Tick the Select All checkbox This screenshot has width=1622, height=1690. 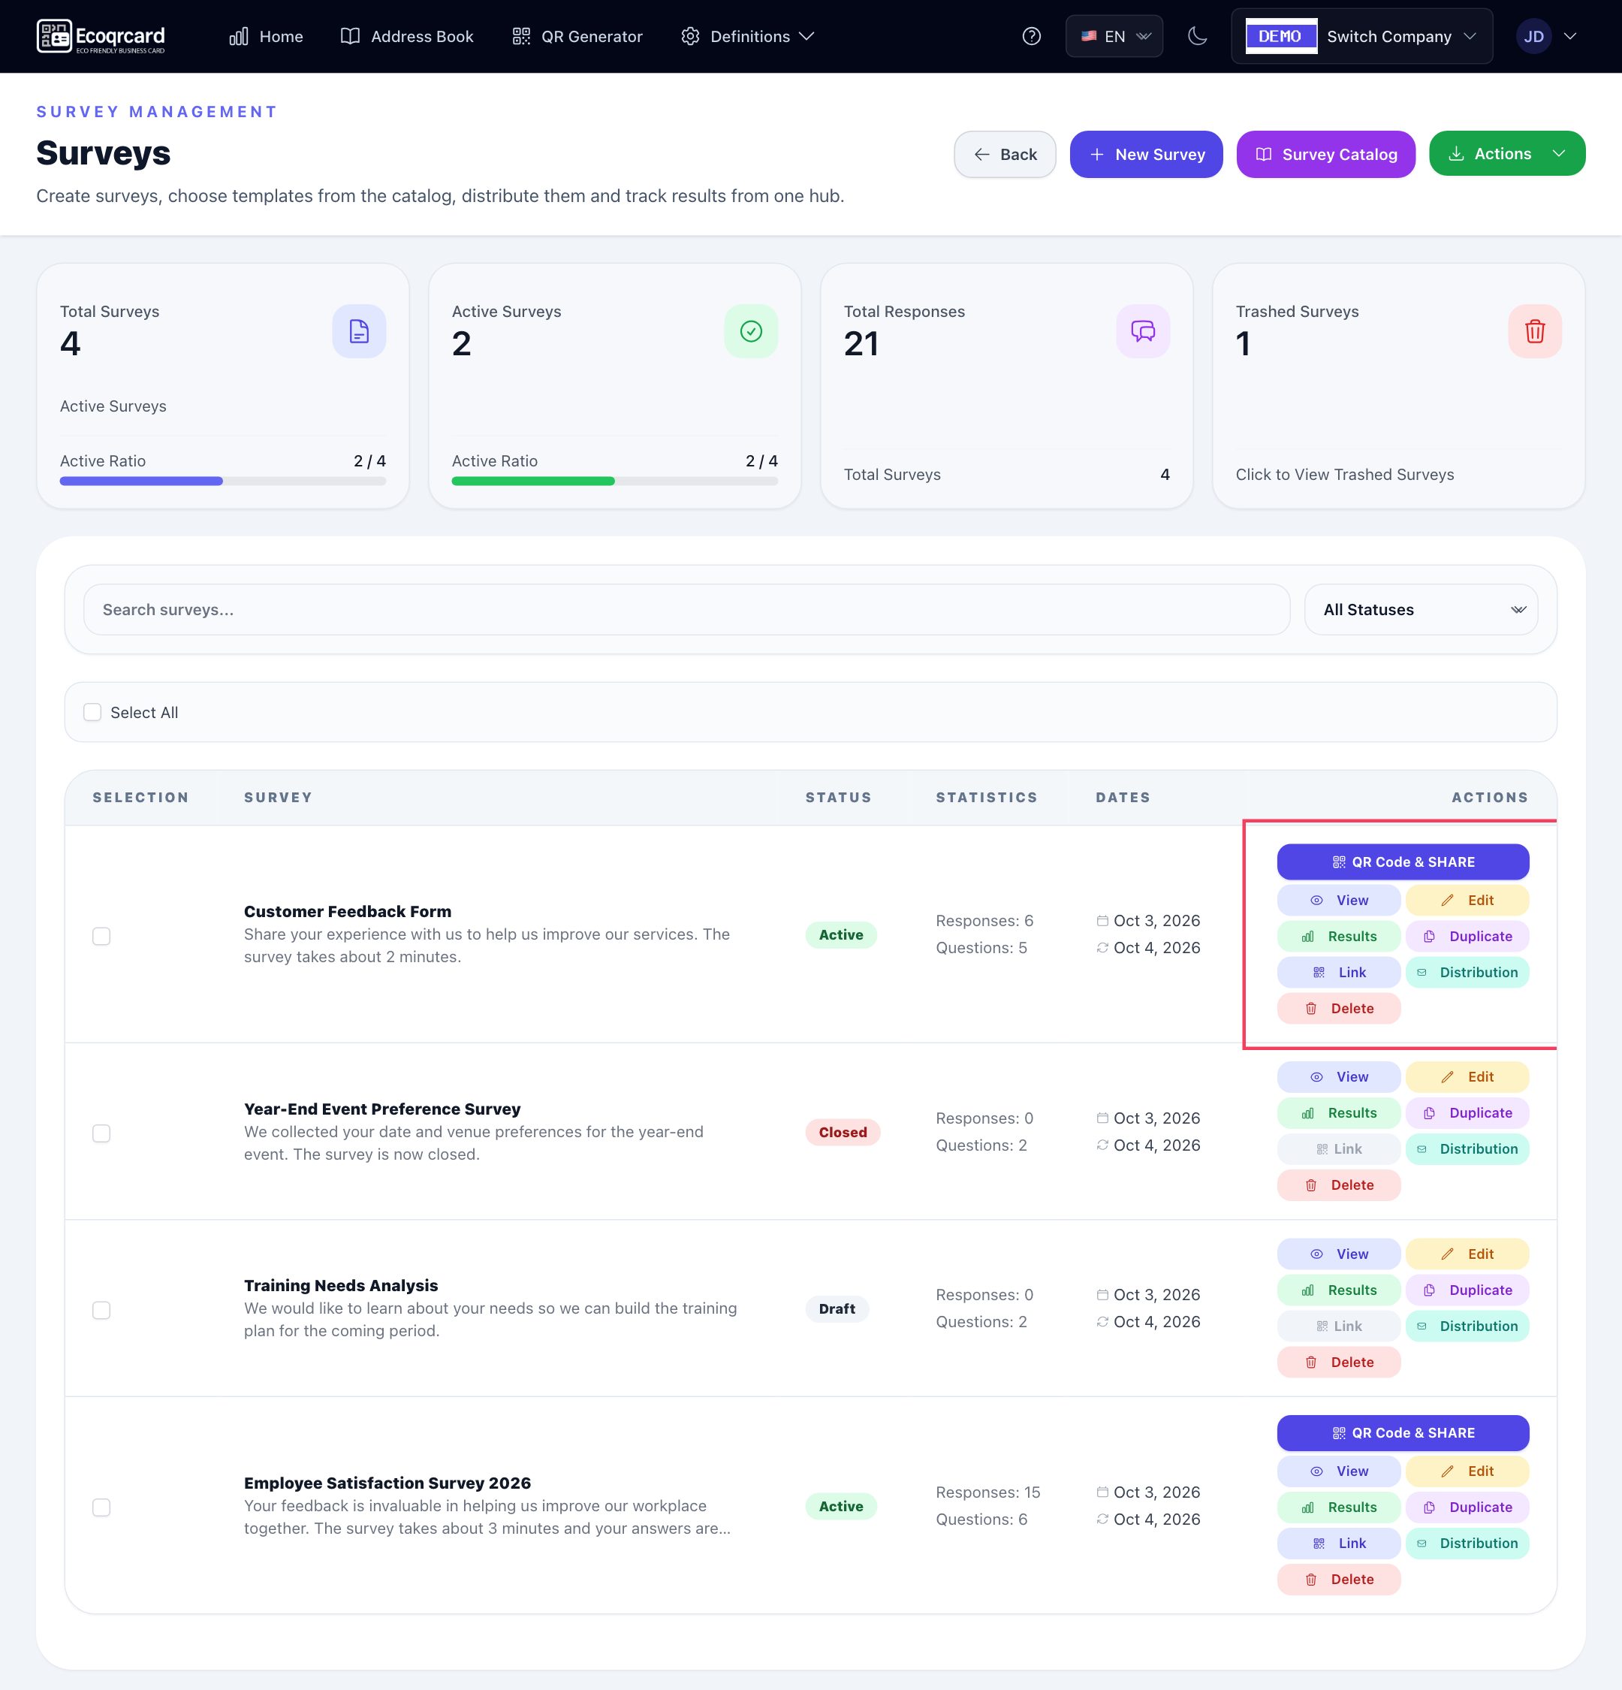click(x=92, y=712)
